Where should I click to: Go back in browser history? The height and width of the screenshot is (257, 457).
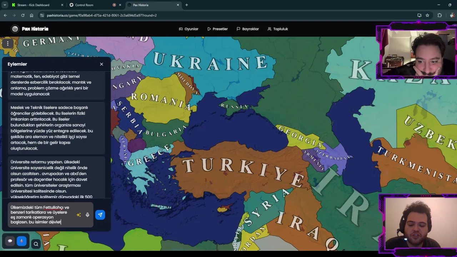click(x=5, y=15)
